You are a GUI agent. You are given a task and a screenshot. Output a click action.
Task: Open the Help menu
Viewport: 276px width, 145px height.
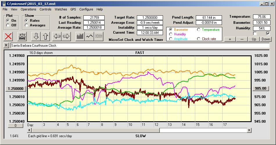(x=99, y=9)
